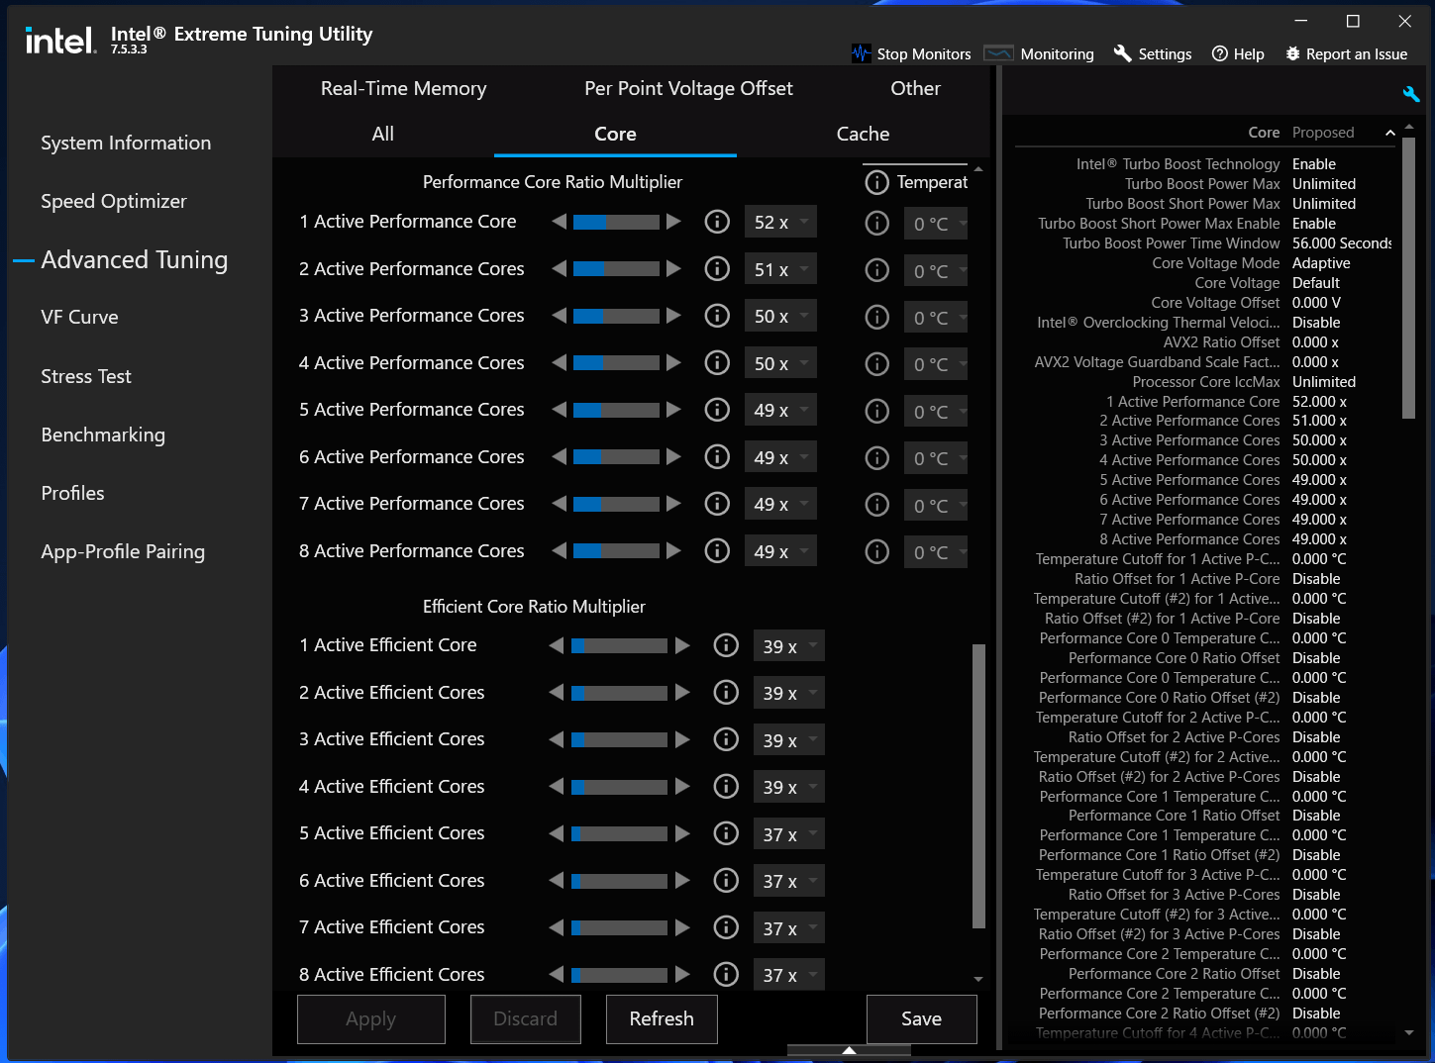Image resolution: width=1435 pixels, height=1063 pixels.
Task: Open Stress Test section
Action: [x=86, y=376]
